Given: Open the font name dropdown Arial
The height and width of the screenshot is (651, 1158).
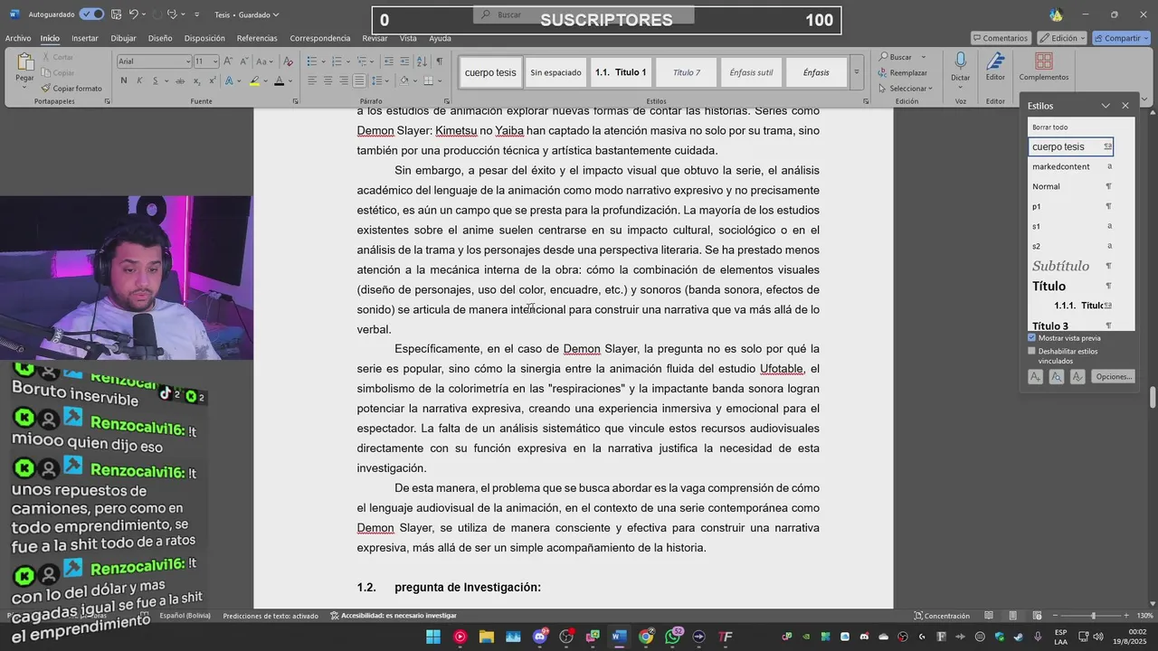Looking at the screenshot, I should [x=186, y=61].
